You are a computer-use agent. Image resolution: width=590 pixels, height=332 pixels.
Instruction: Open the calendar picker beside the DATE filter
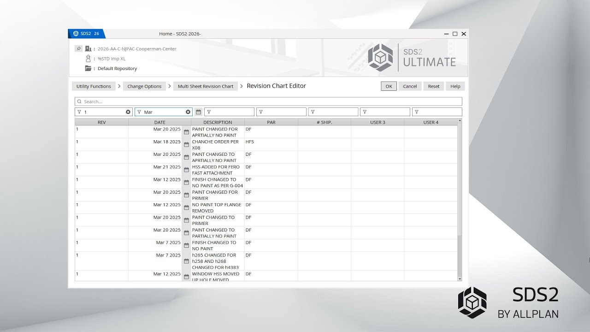pyautogui.click(x=198, y=112)
